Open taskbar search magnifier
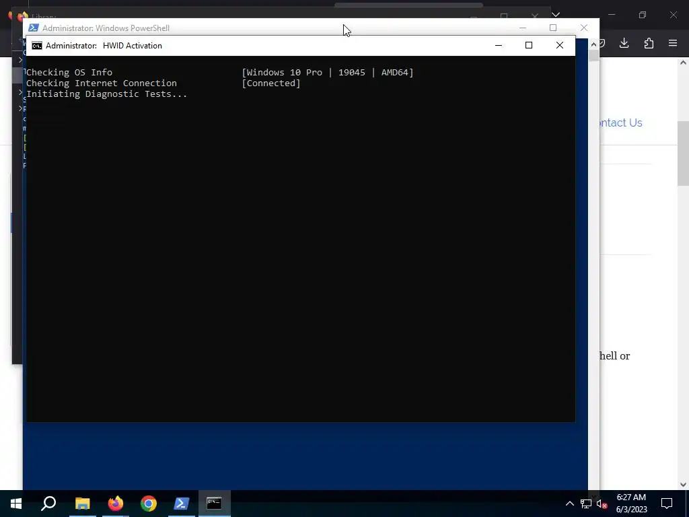 [48, 504]
